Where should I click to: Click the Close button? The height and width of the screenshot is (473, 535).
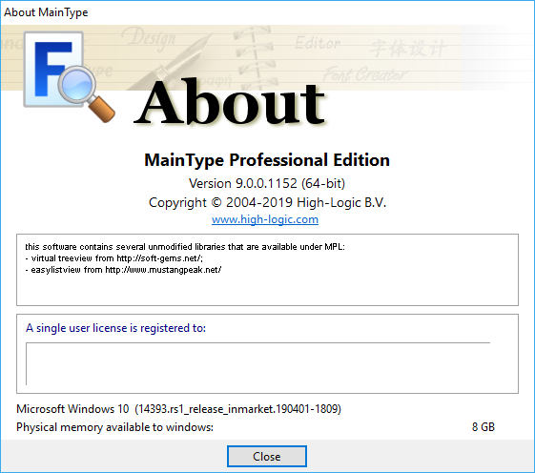click(x=267, y=456)
